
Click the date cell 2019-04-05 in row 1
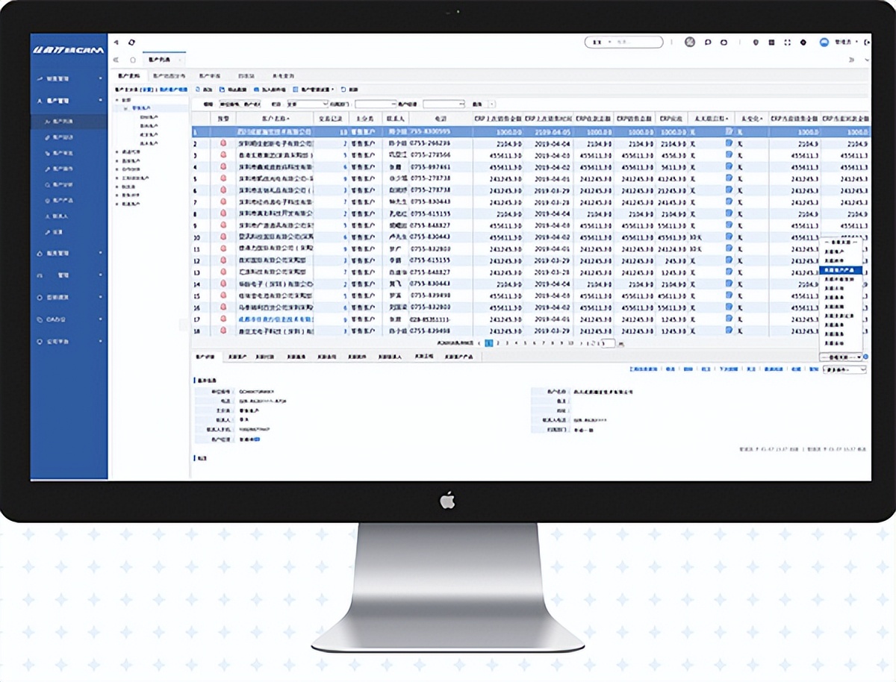553,131
